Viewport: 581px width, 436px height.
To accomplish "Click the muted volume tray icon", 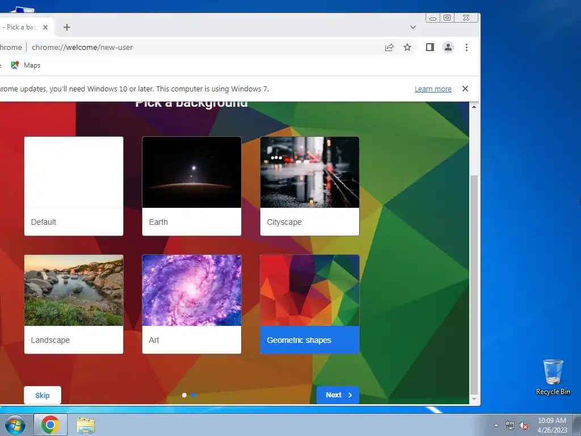I will 524,425.
